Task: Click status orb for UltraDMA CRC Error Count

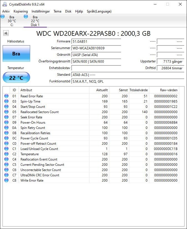Action: coord(6,175)
